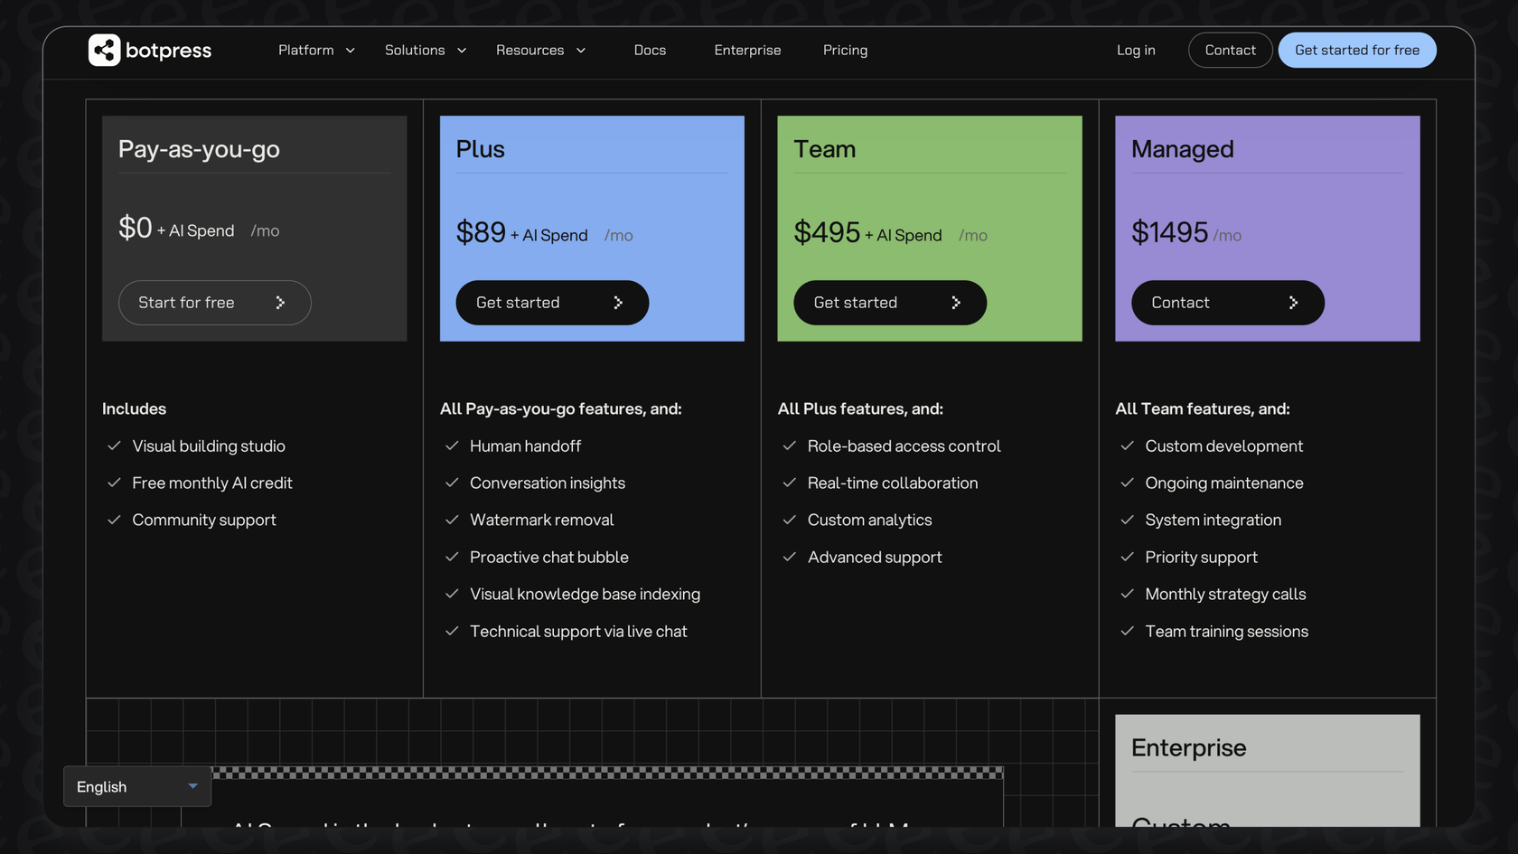This screenshot has width=1518, height=854.
Task: Open the Resources menu chevron
Action: pos(582,51)
